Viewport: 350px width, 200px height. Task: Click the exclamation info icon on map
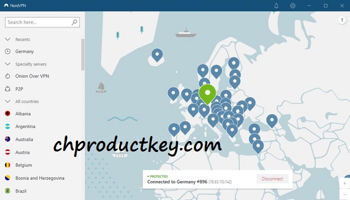[x=342, y=20]
